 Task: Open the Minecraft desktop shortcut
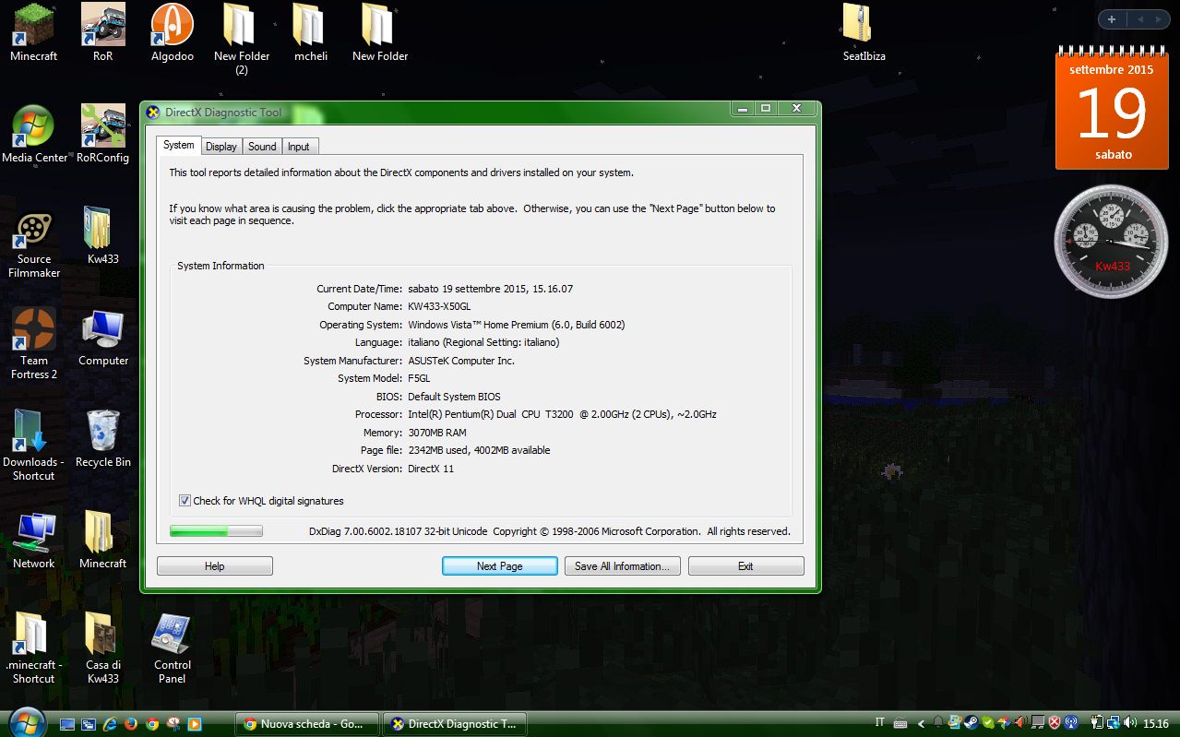33,32
